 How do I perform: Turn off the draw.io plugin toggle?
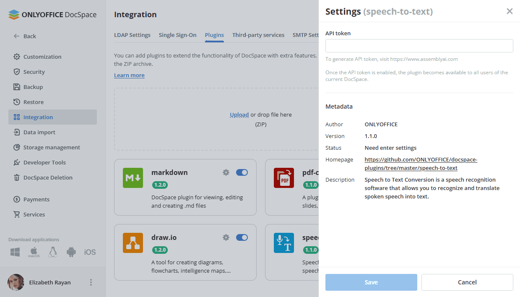pos(242,238)
